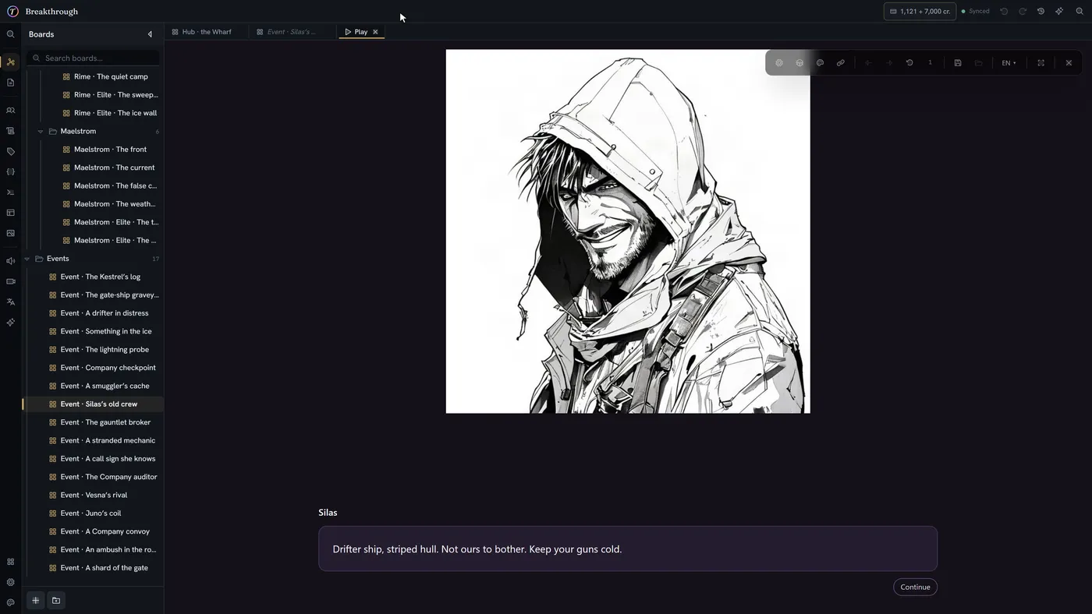The width and height of the screenshot is (1092, 614).
Task: Open the terminal script icon in the left rail
Action: point(10,192)
